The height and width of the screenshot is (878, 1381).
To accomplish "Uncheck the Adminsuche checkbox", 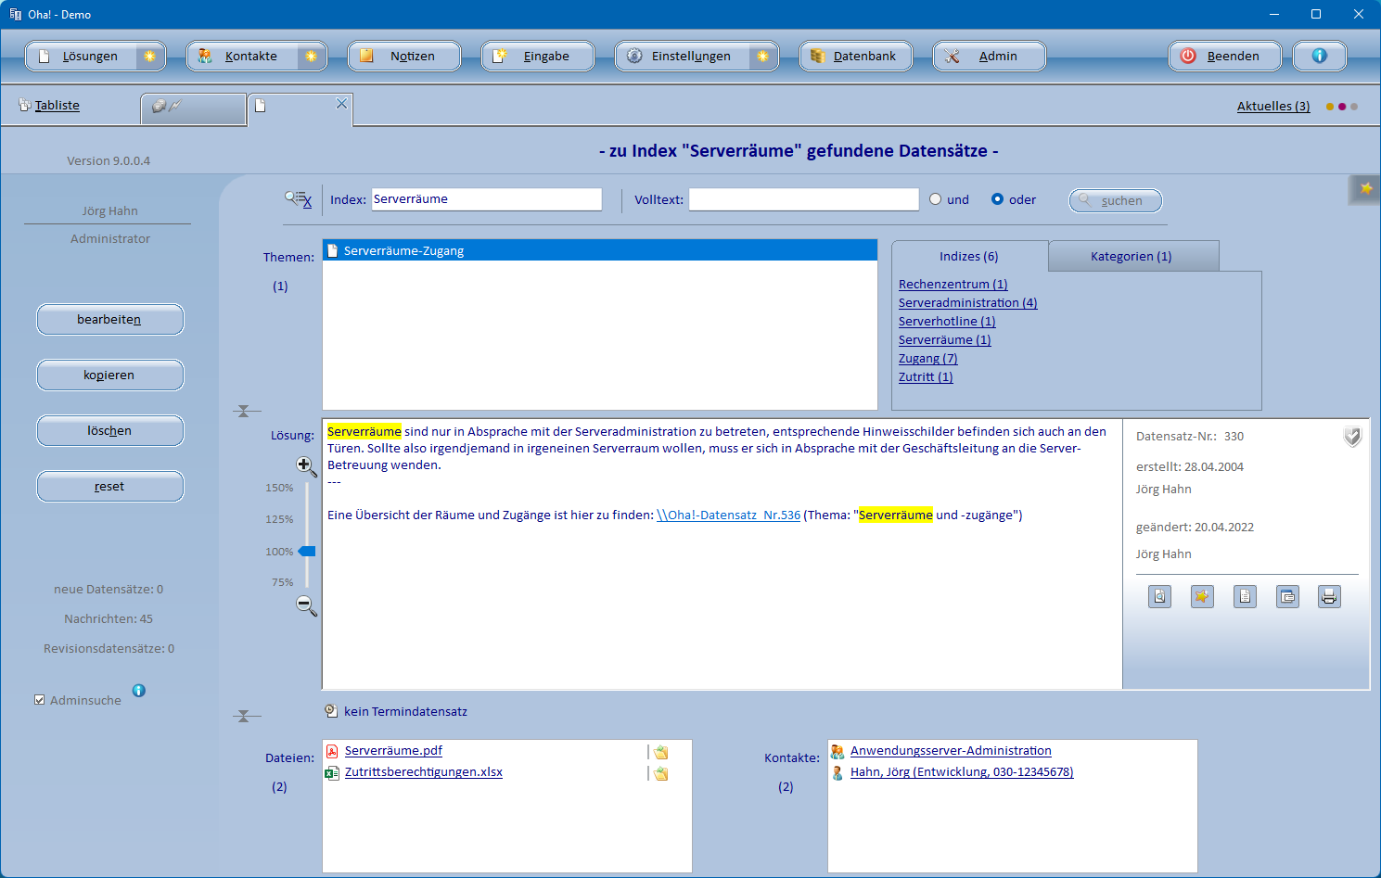I will [39, 700].
